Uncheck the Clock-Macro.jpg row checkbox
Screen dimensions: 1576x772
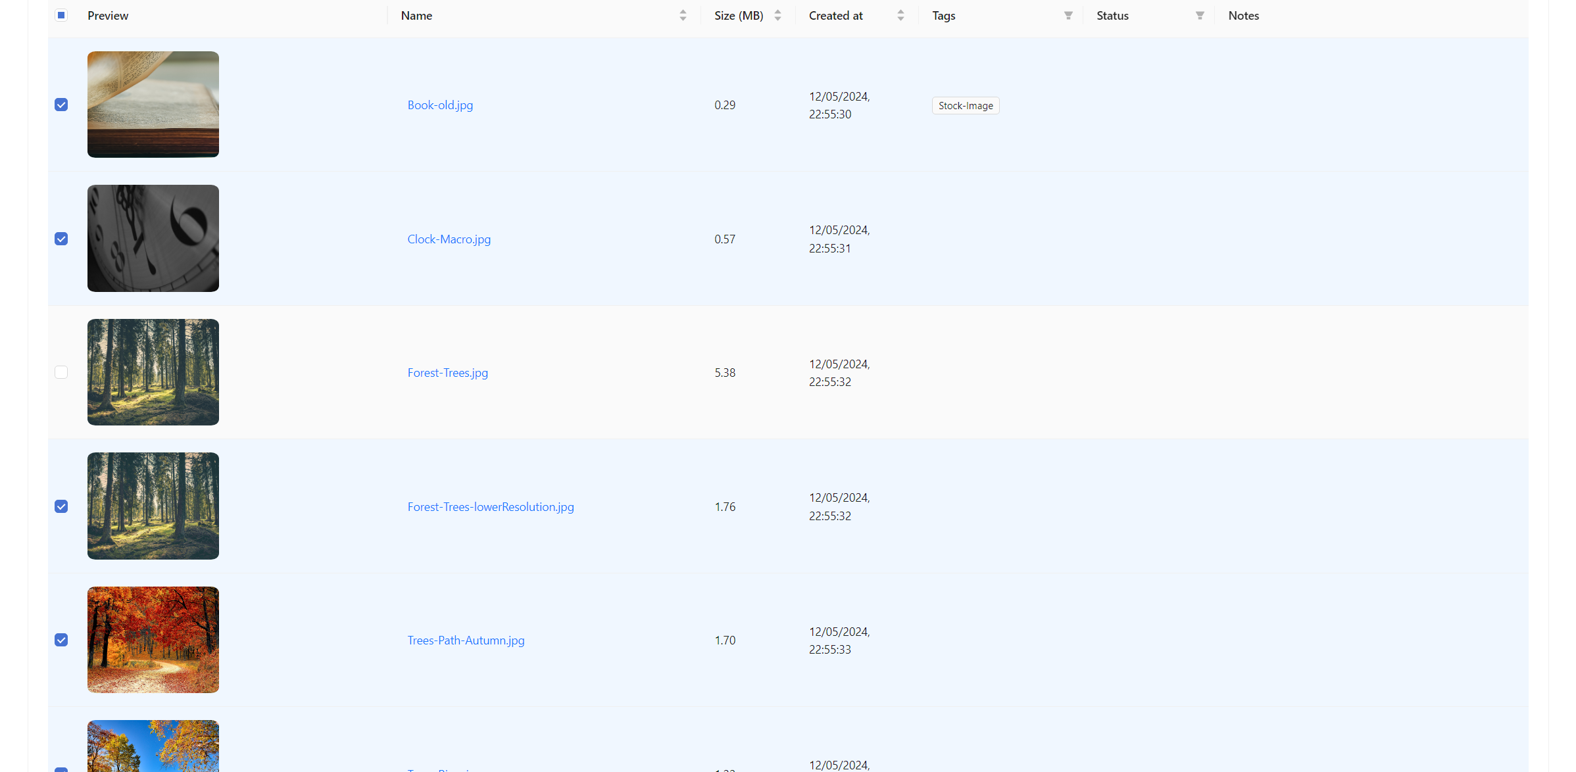[x=61, y=239]
